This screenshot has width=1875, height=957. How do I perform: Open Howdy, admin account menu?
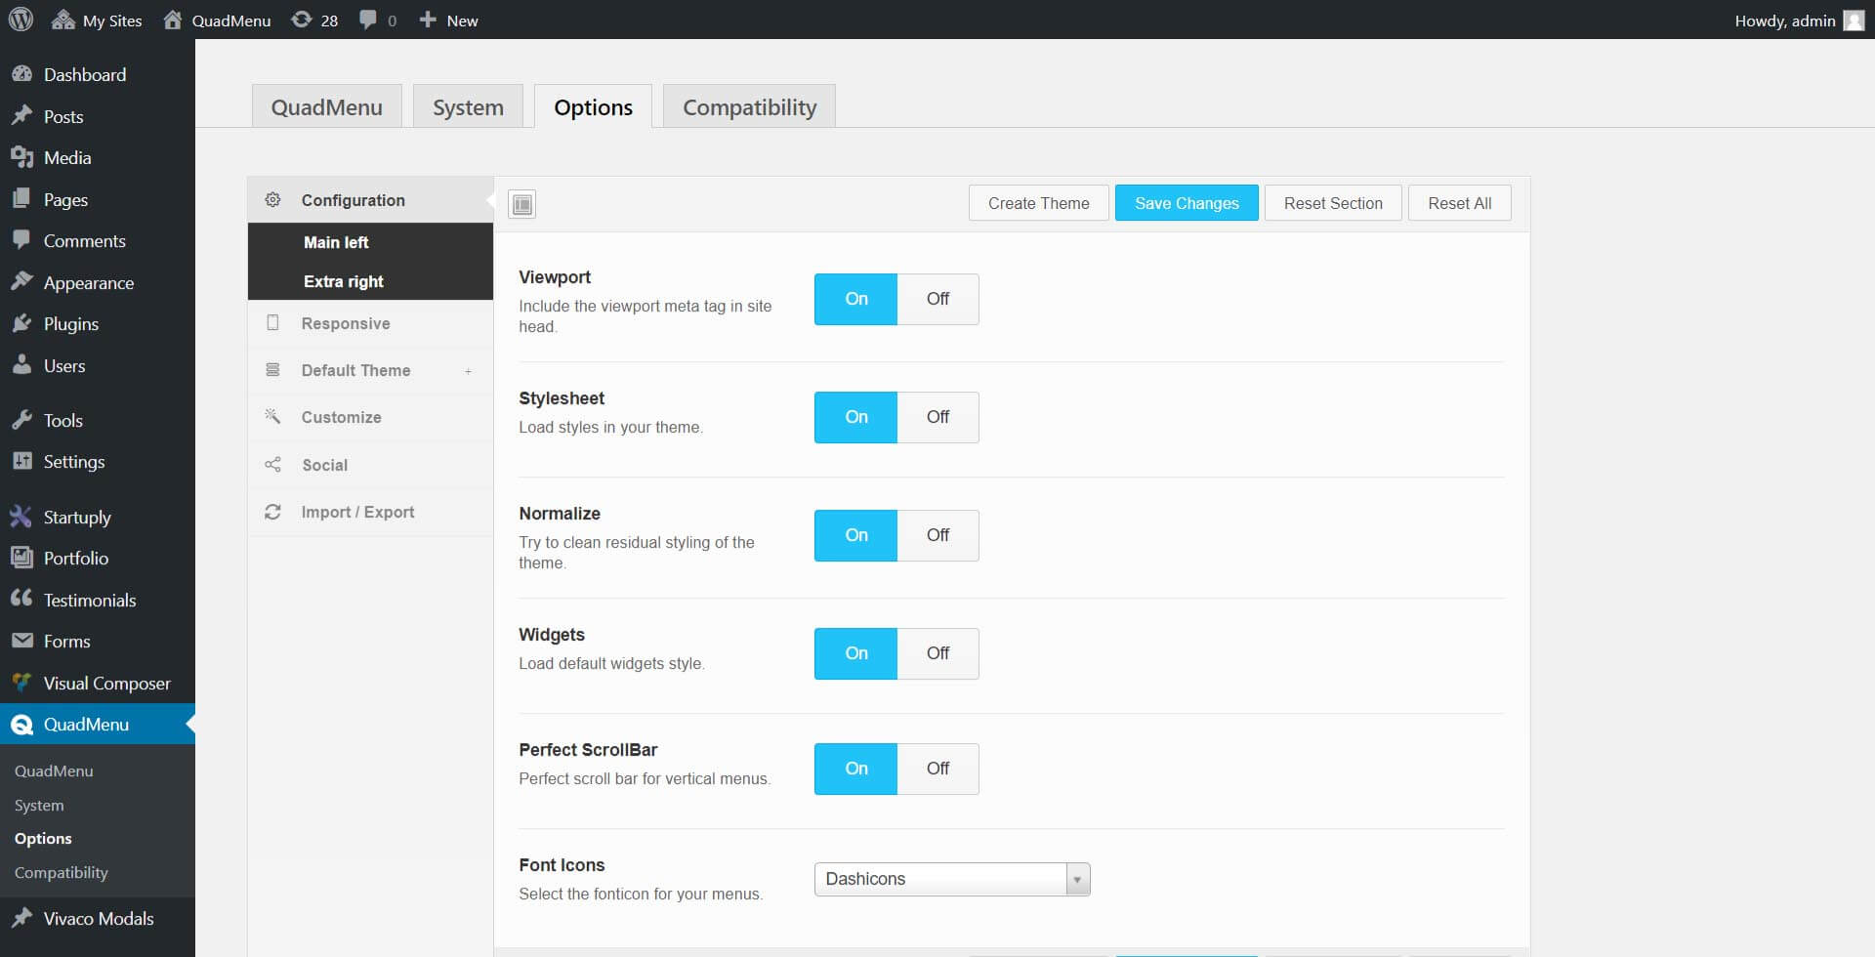click(x=1799, y=21)
